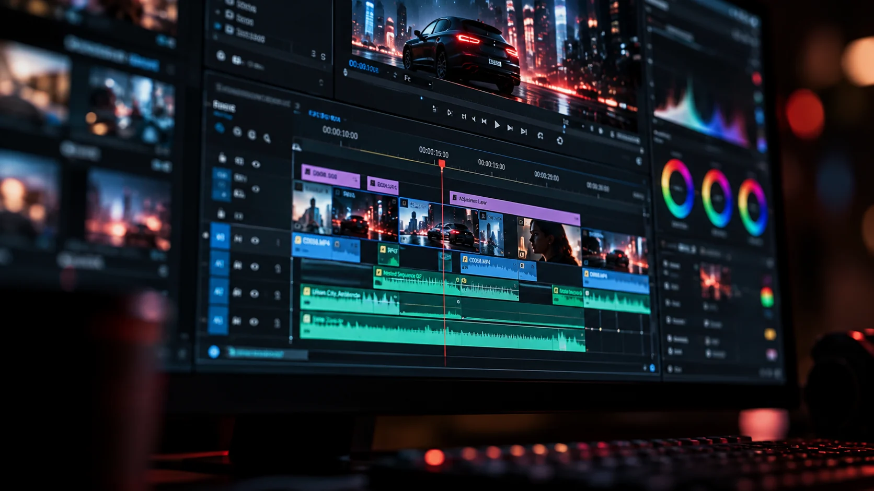Click the standing man clip thumbnail in timeline
This screenshot has height=491, width=874.
pyautogui.click(x=312, y=208)
